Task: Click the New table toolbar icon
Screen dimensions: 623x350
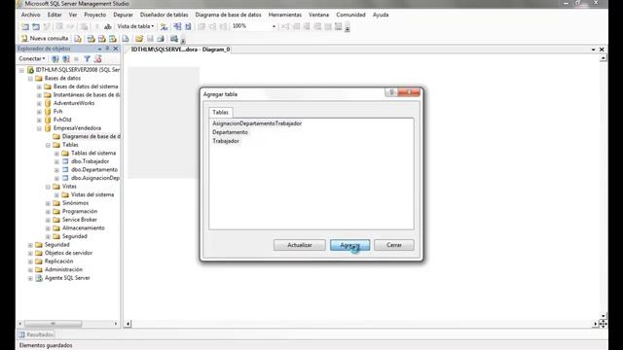Action: tap(25, 26)
